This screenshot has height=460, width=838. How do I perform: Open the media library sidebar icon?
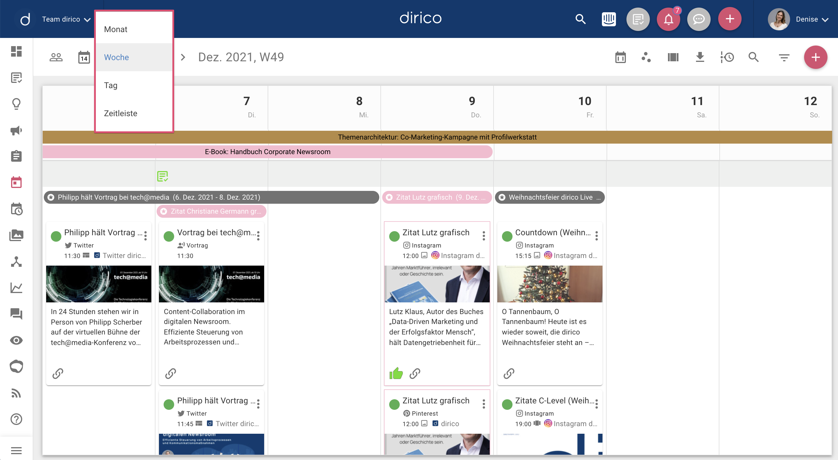point(16,235)
